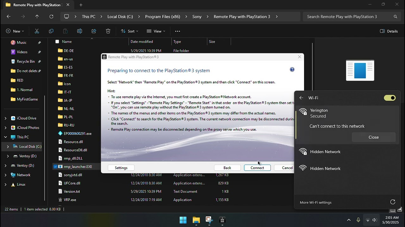405x227 pixels.
Task: Expand Local Disk (C:) tree node
Action: pos(8,147)
